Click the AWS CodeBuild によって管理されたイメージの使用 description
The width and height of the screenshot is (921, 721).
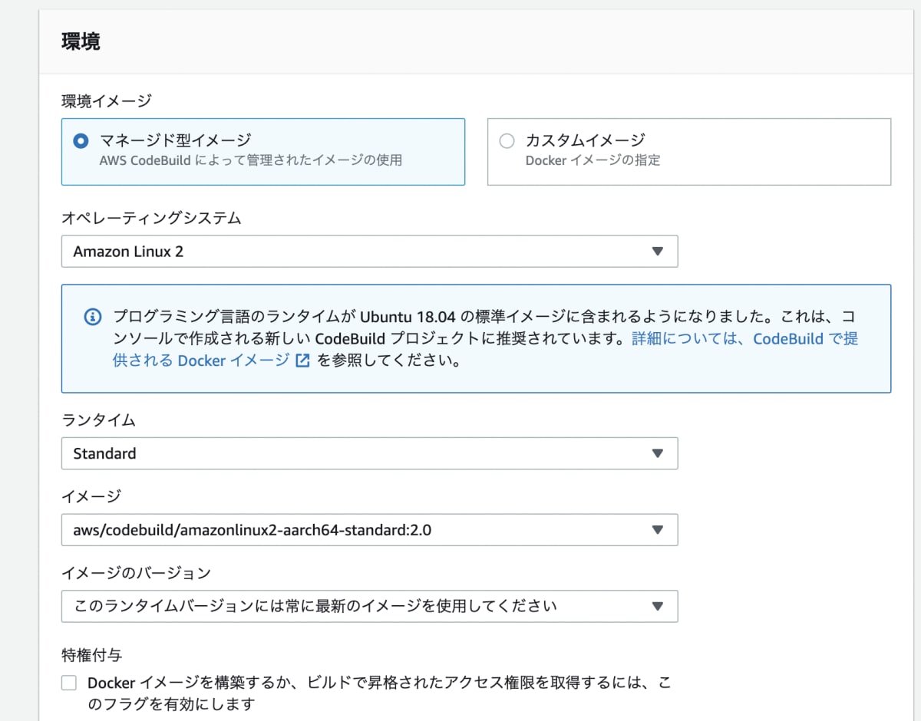(251, 160)
